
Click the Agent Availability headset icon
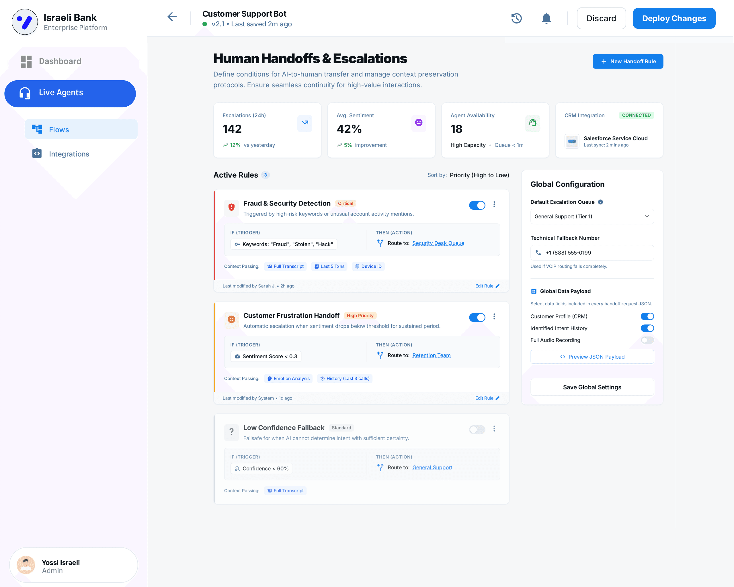[x=532, y=123]
